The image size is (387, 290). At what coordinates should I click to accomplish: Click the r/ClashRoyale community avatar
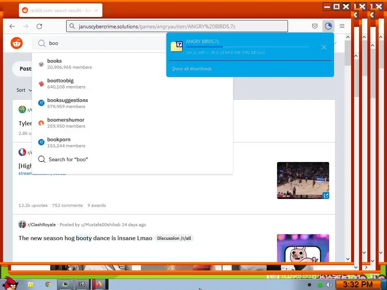(x=22, y=224)
